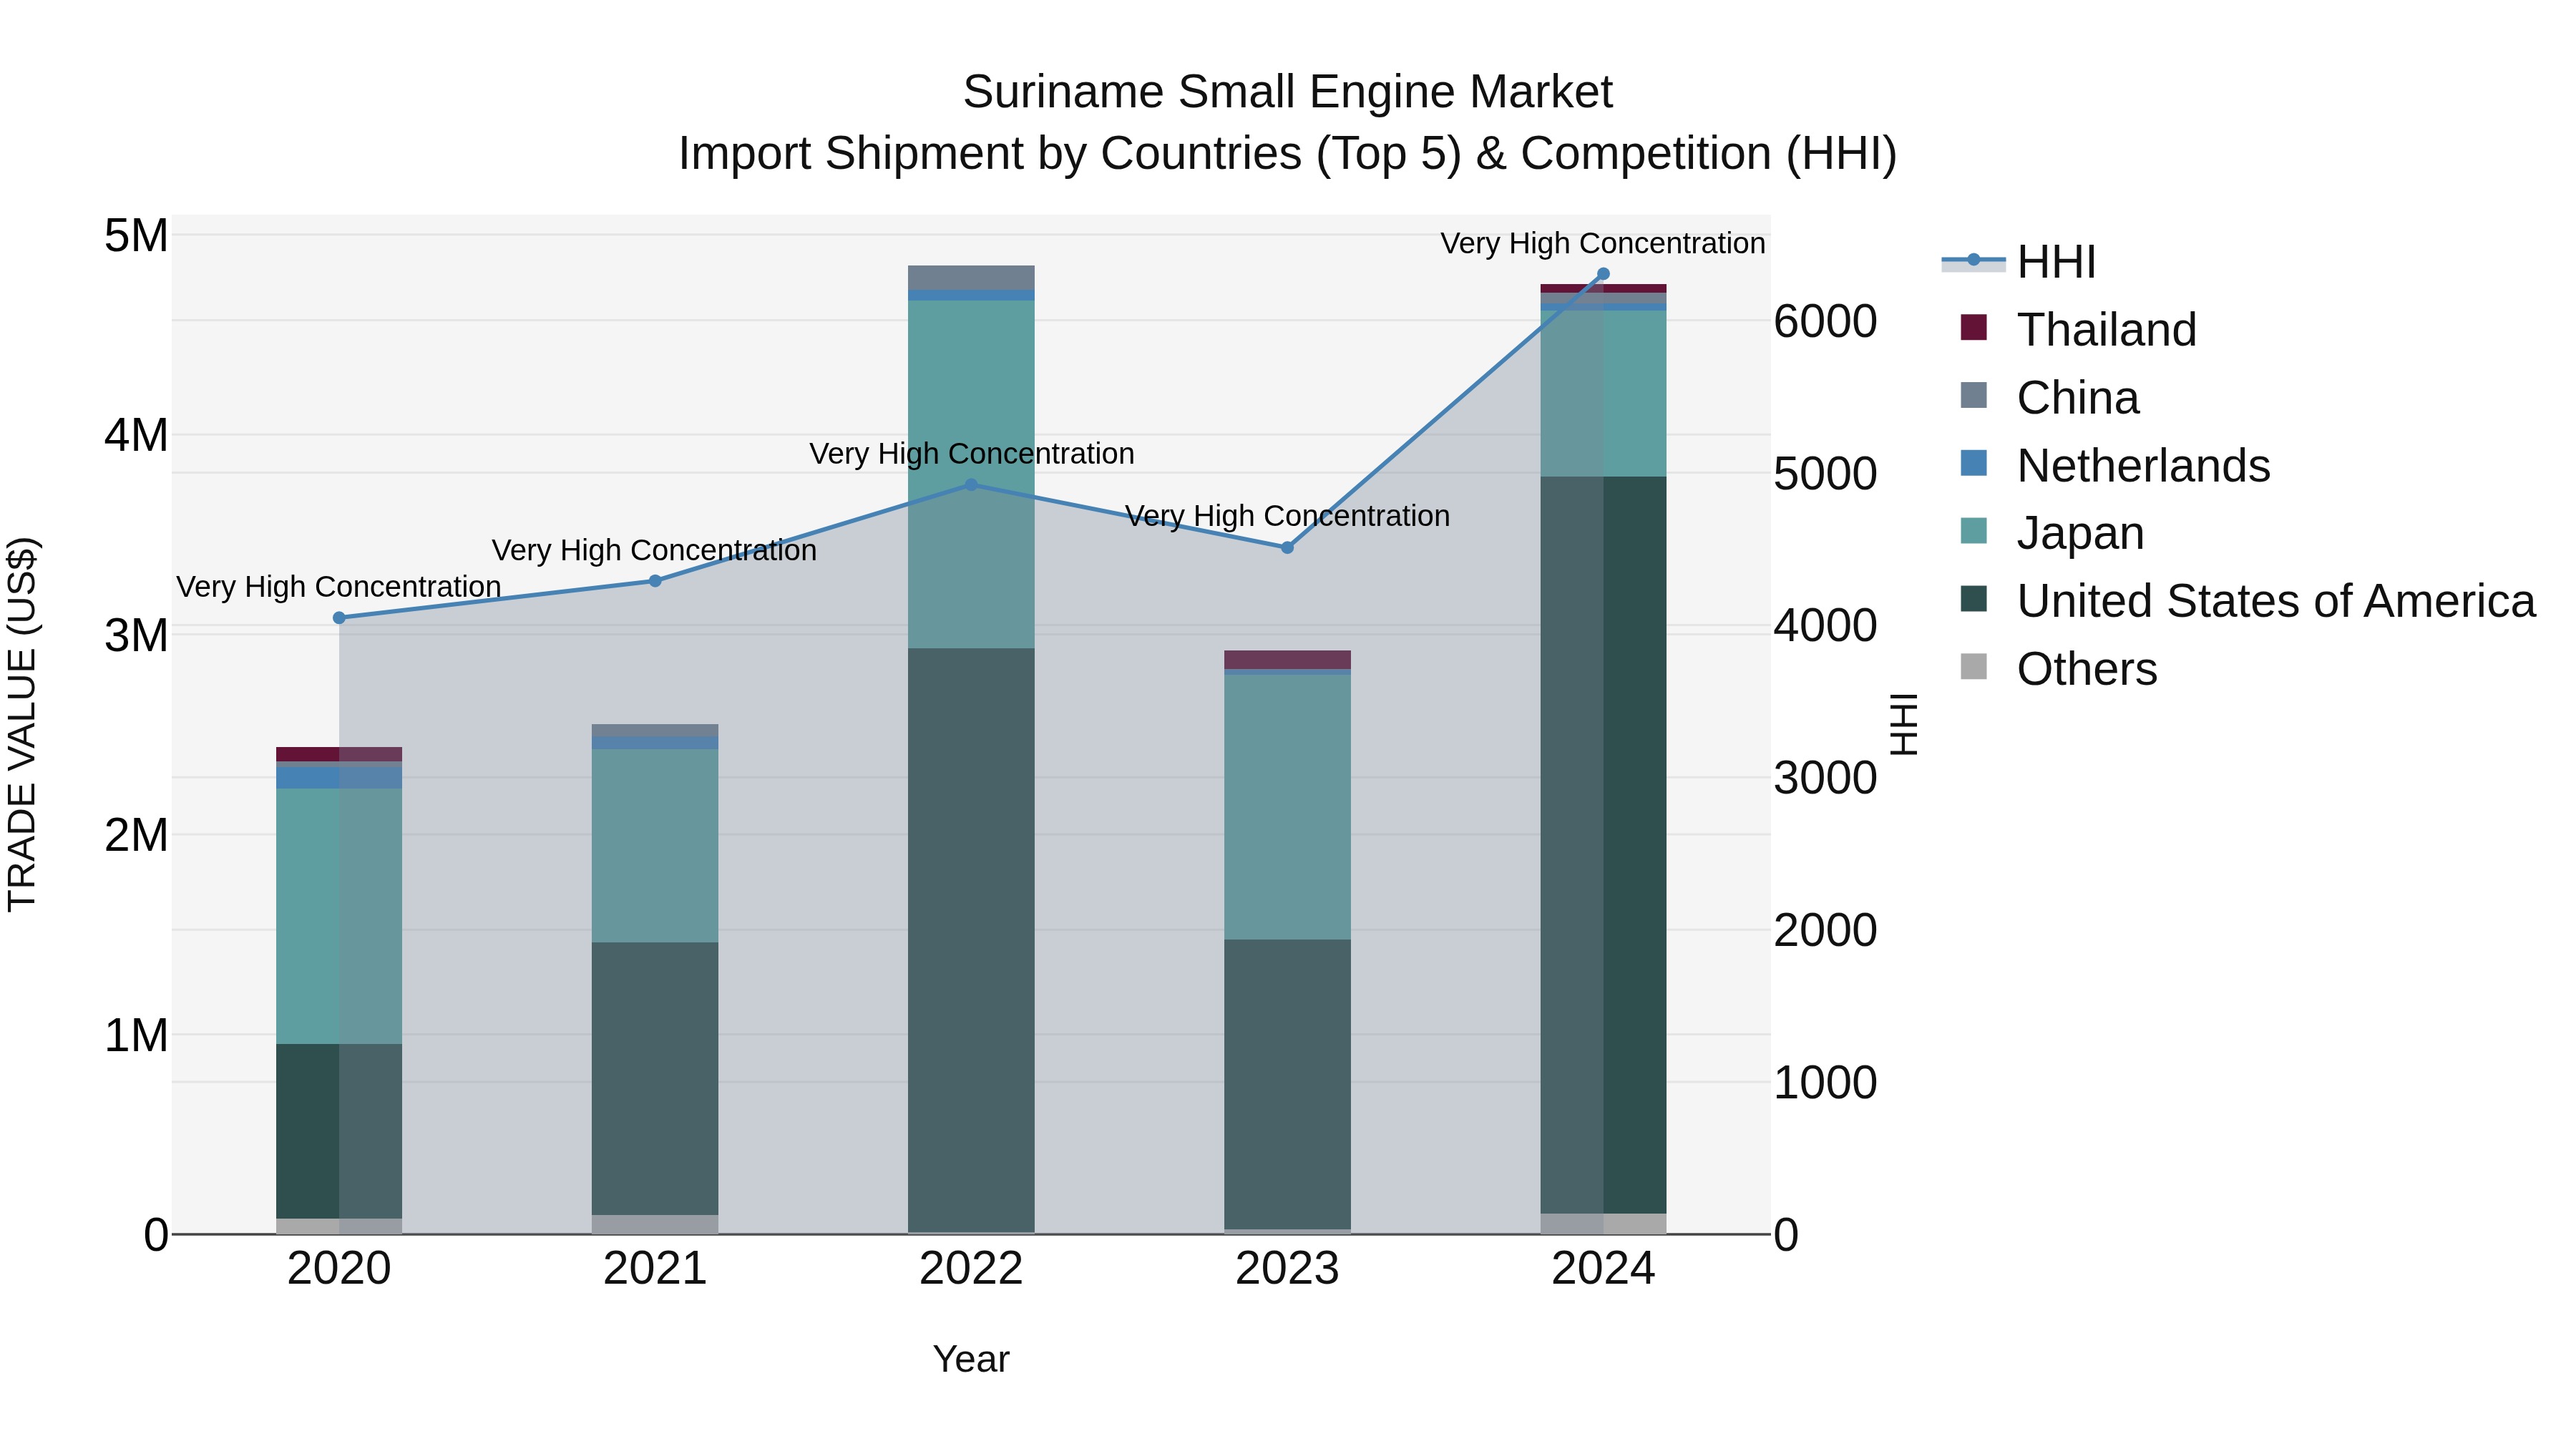Screen dimensions: 2576x1449
Task: Click the 3M left axis tick label
Action: [x=136, y=635]
